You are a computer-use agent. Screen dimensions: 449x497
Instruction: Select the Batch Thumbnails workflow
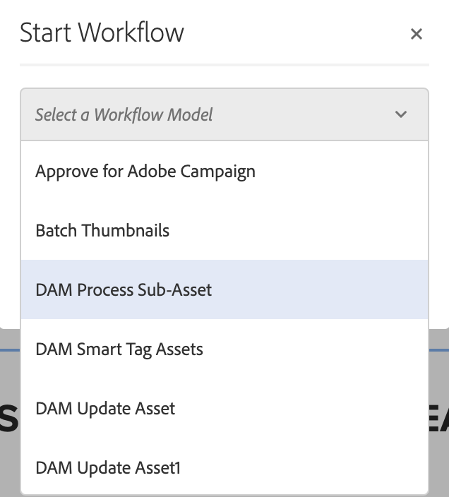pyautogui.click(x=102, y=231)
